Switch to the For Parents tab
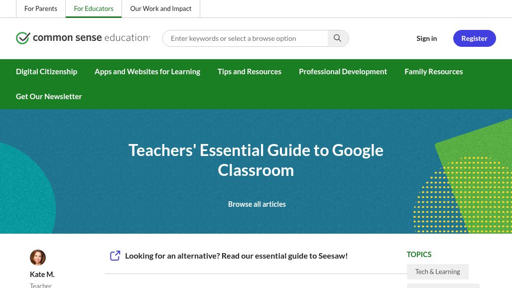Image resolution: width=512 pixels, height=288 pixels. 41,8
